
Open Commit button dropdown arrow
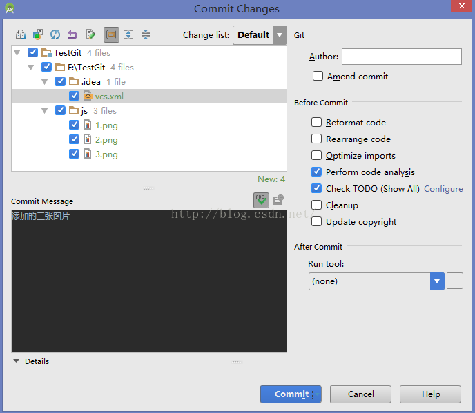tap(317, 394)
